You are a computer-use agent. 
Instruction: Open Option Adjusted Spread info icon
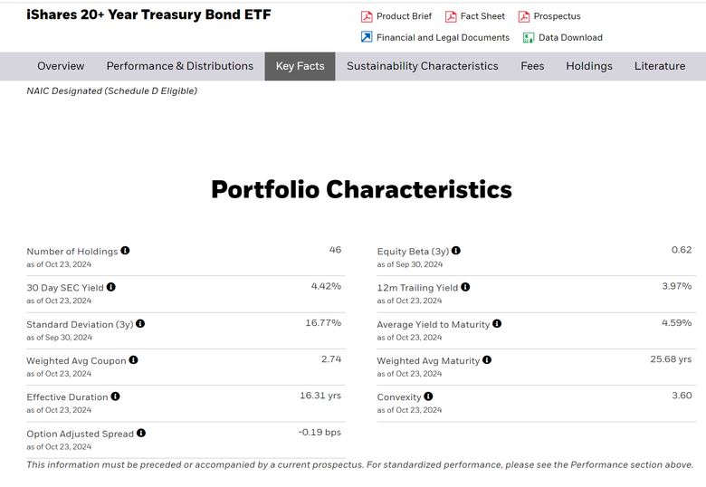141,433
